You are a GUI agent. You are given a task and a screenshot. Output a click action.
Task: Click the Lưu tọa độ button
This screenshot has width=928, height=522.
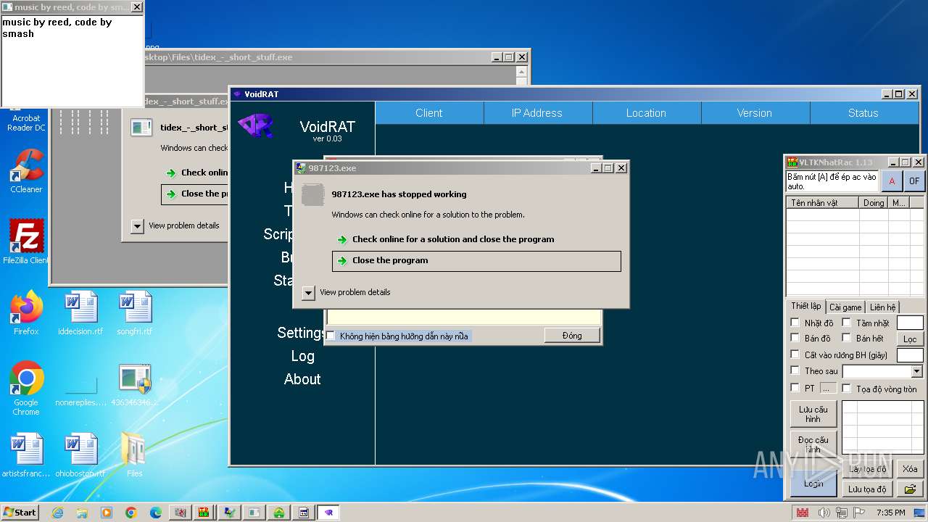[x=867, y=489]
